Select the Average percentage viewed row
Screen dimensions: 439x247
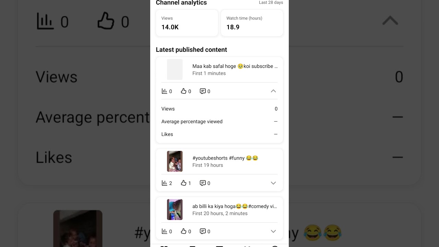coord(219,121)
